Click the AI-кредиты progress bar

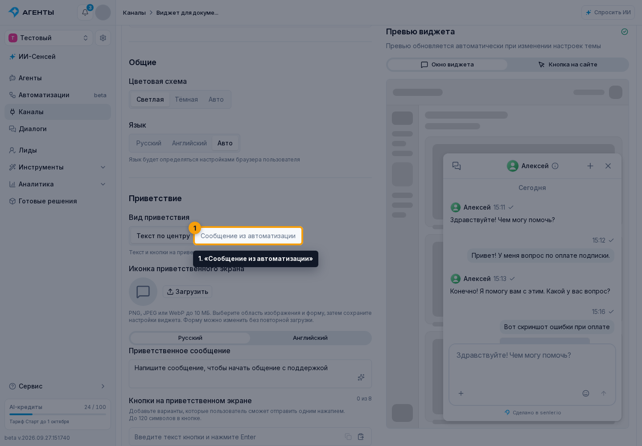coord(58,414)
